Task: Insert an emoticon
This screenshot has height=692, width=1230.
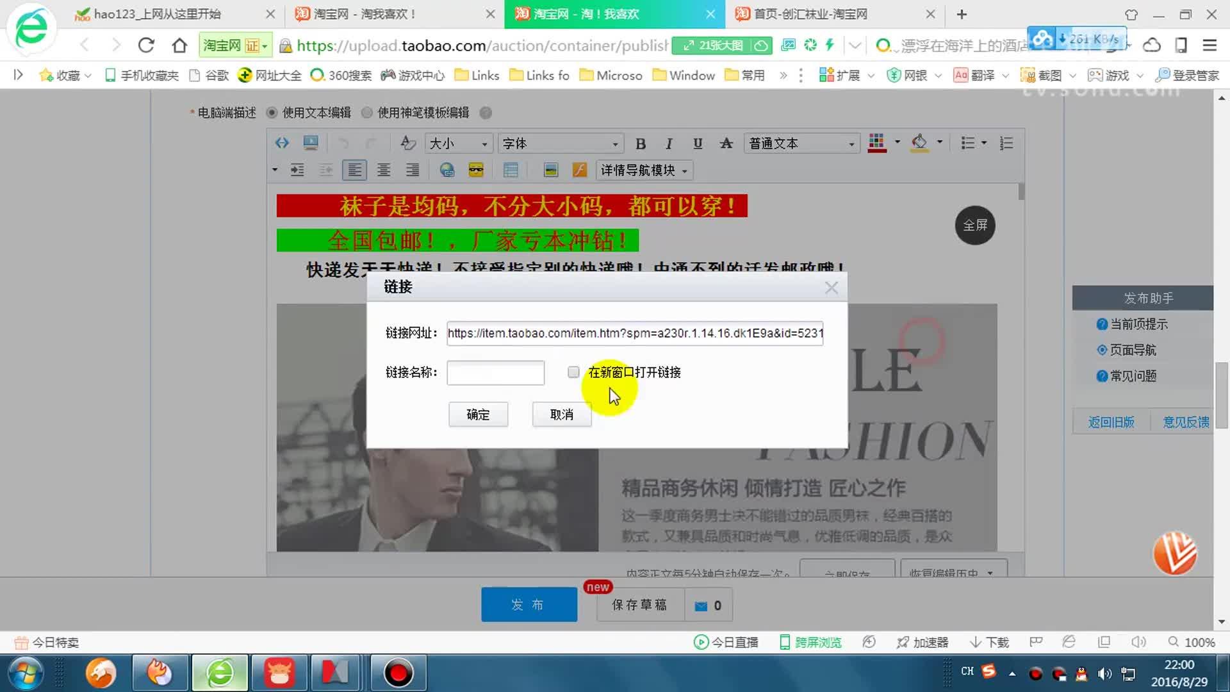Action: tap(476, 170)
